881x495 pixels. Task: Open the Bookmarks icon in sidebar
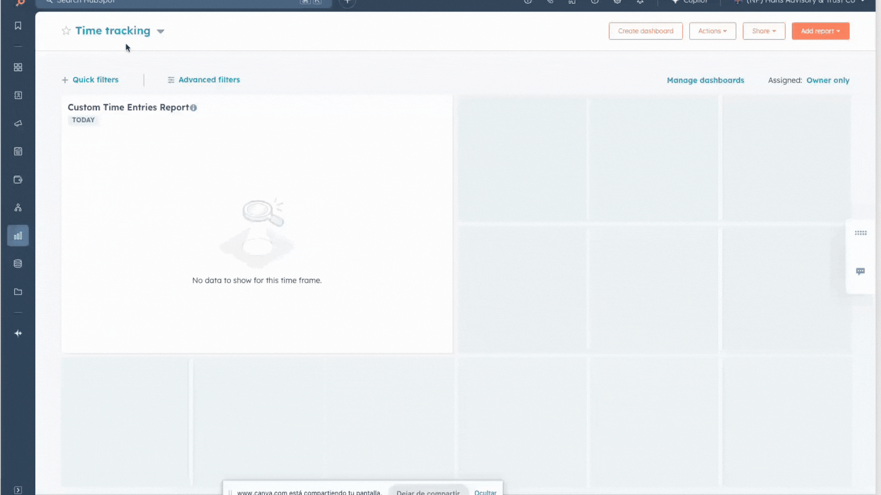(18, 26)
